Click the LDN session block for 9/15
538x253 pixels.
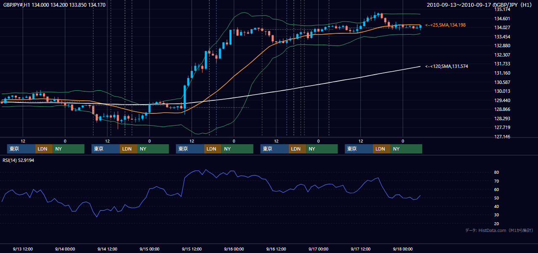pos(213,149)
